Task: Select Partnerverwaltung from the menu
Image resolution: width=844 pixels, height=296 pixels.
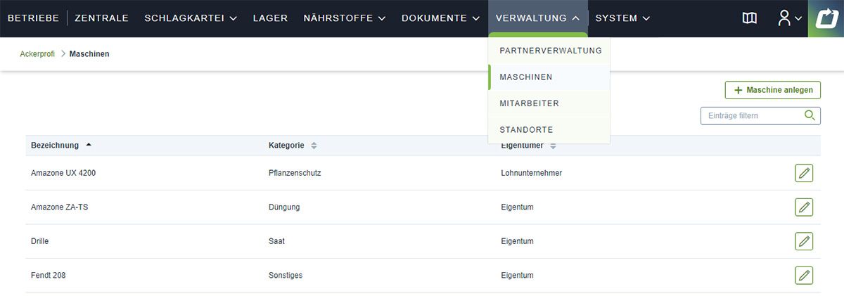Action: pyautogui.click(x=550, y=51)
